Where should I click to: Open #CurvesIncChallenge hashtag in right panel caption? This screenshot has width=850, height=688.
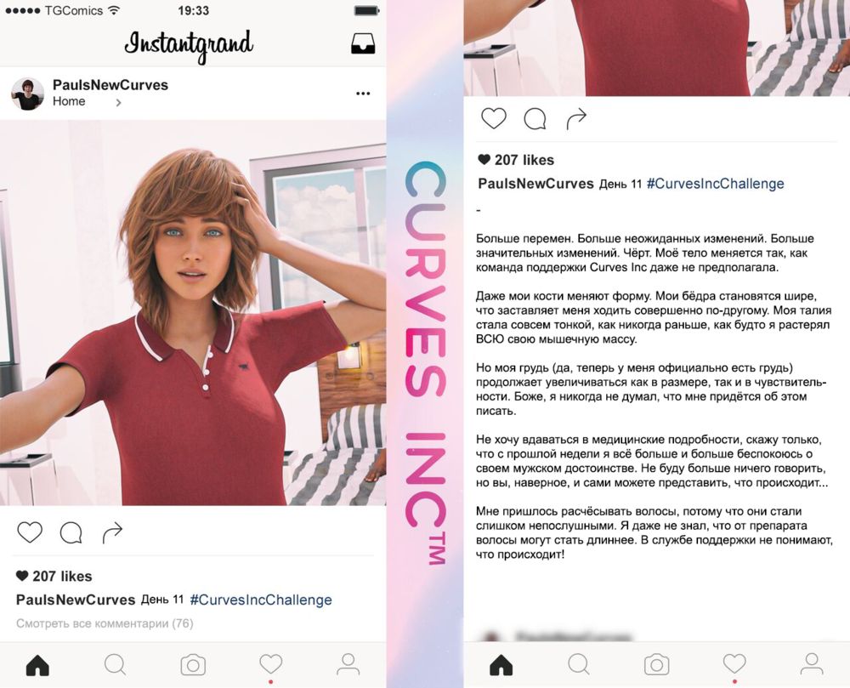pyautogui.click(x=716, y=184)
